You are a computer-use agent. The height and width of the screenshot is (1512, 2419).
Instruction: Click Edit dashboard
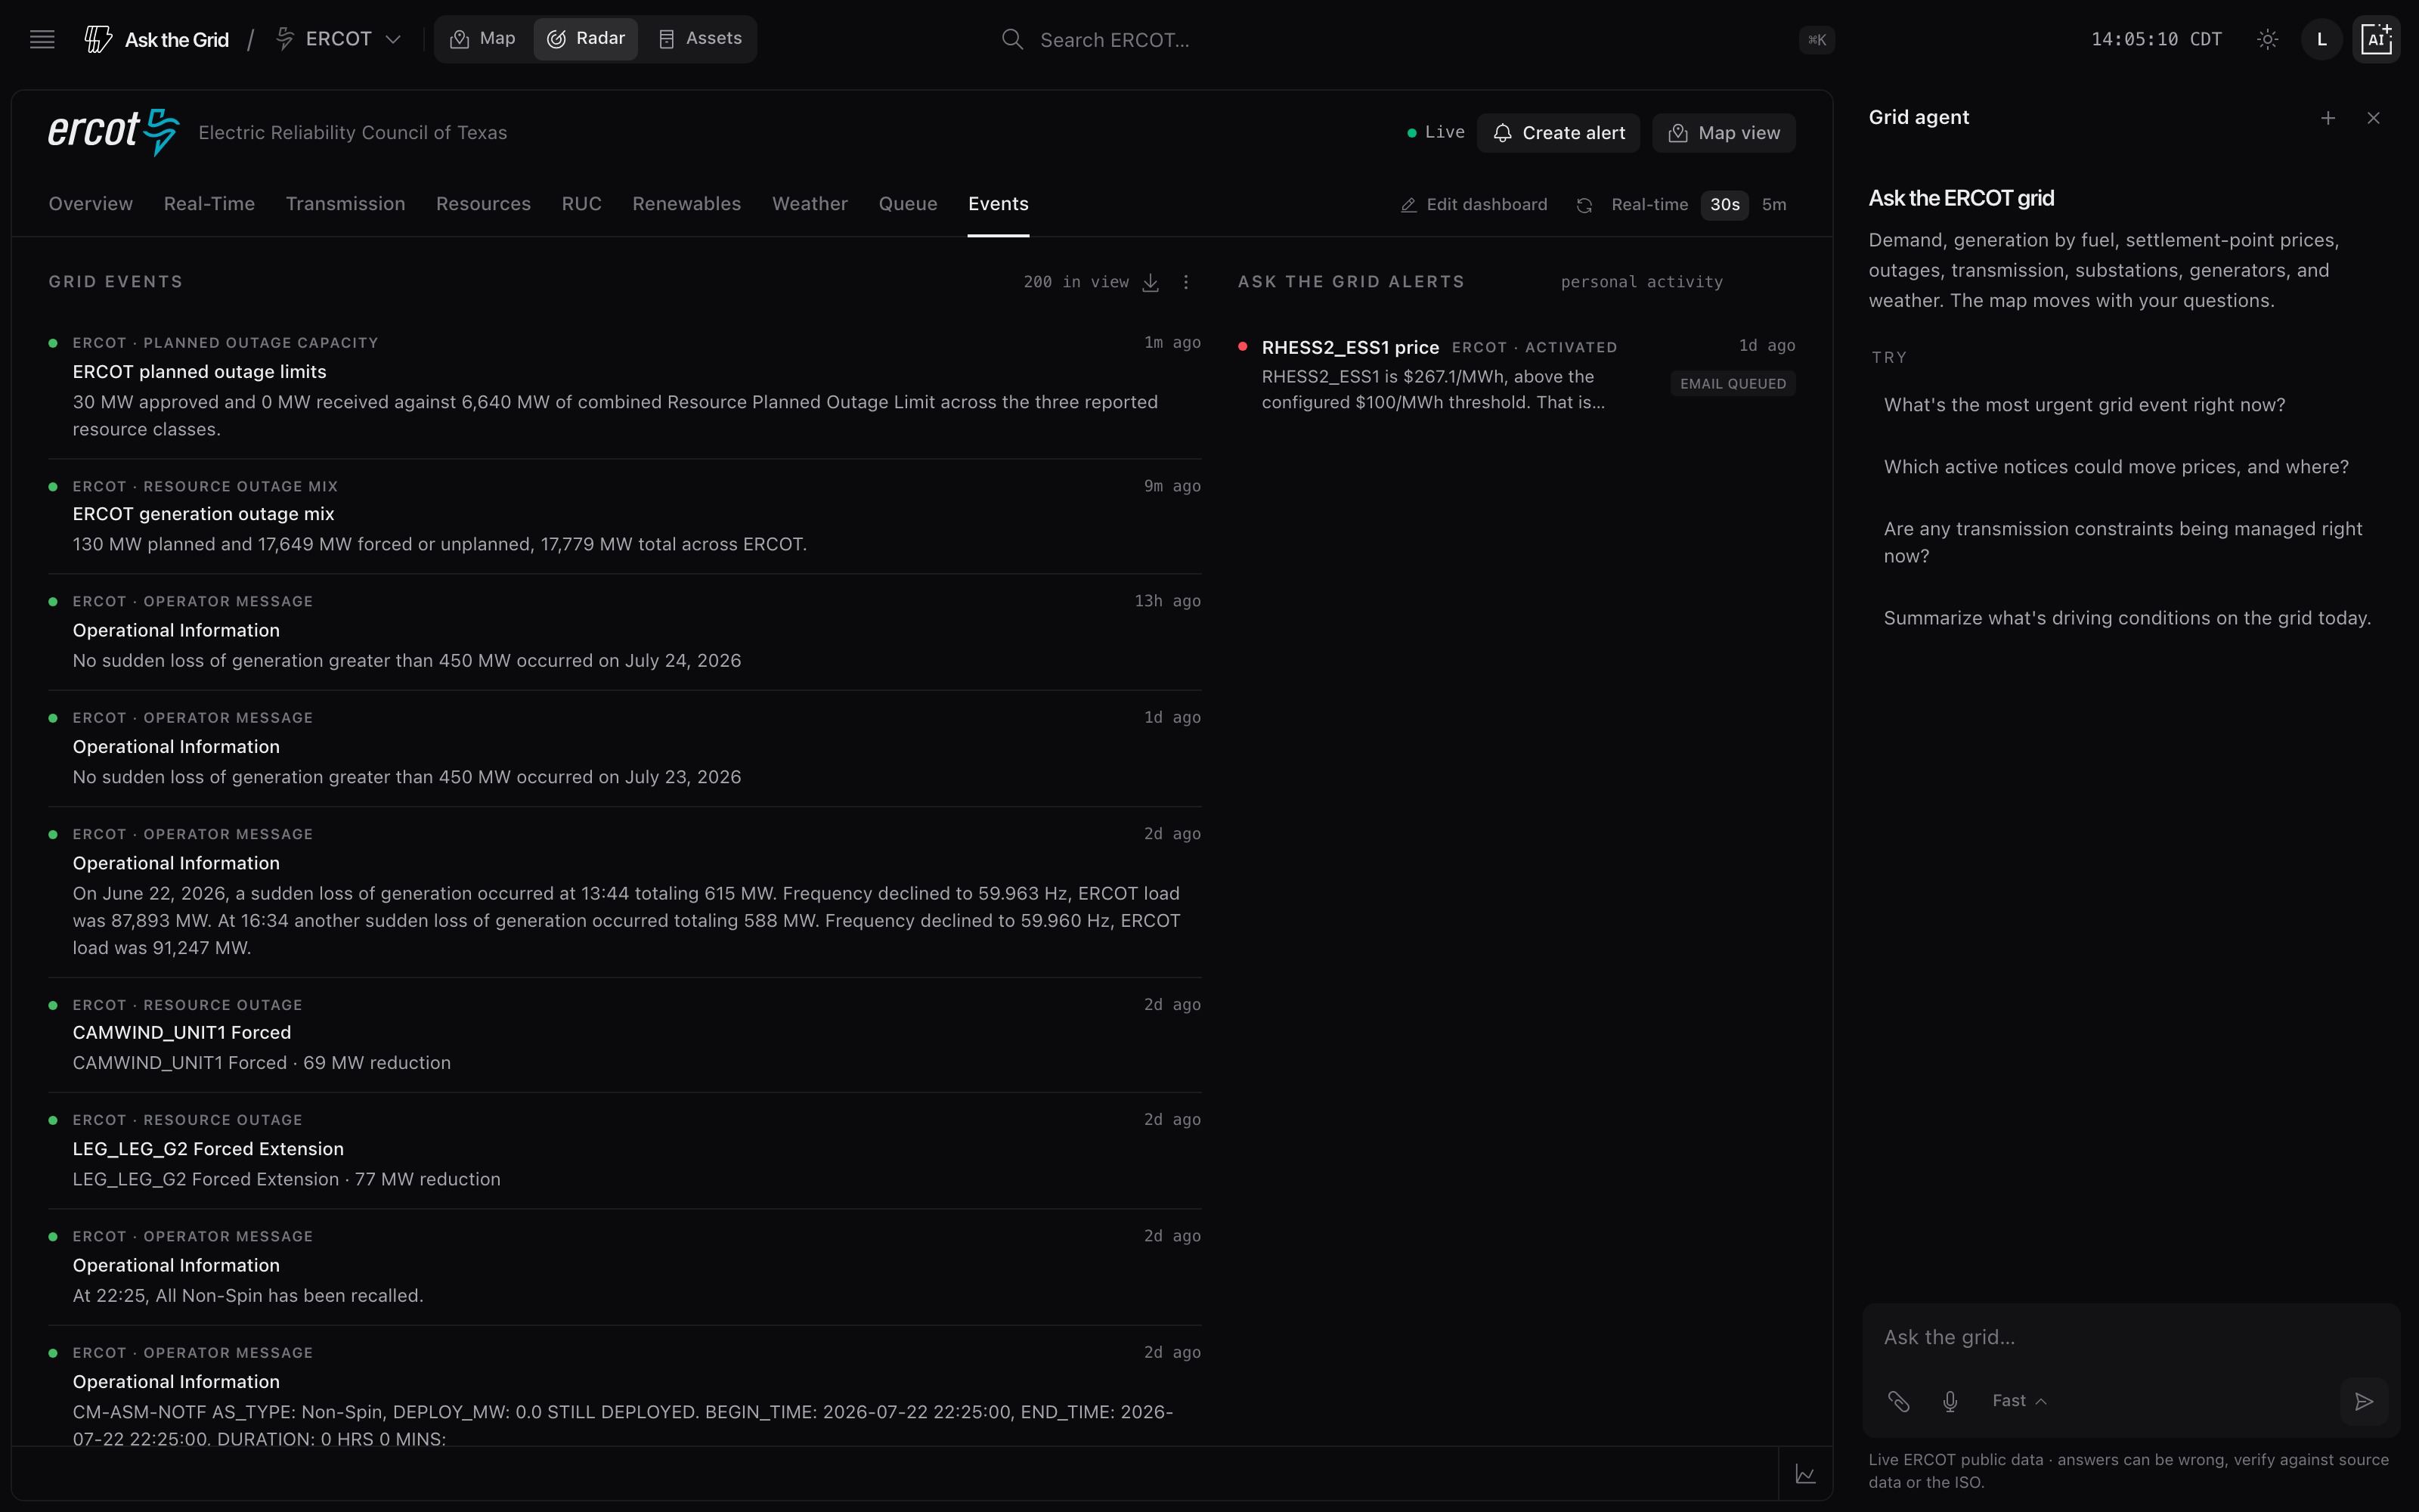pos(1474,205)
